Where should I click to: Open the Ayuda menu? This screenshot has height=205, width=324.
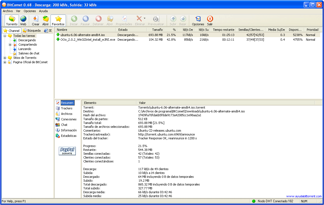click(43, 11)
